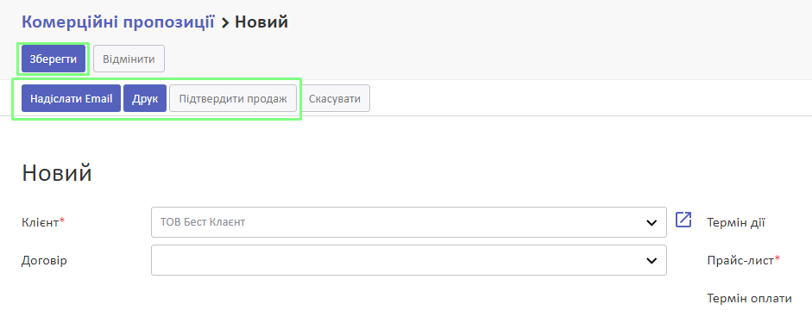Select the Термін дії label
This screenshot has width=812, height=329.
[x=736, y=223]
